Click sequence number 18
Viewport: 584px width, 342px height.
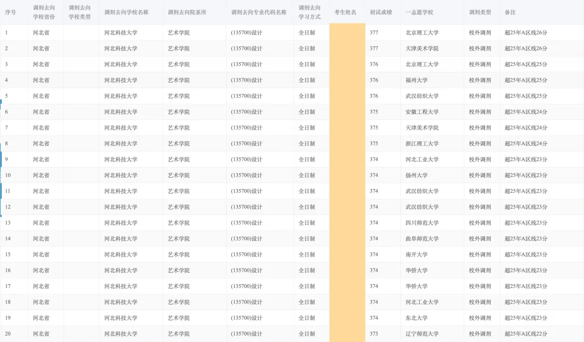[x=8, y=302]
